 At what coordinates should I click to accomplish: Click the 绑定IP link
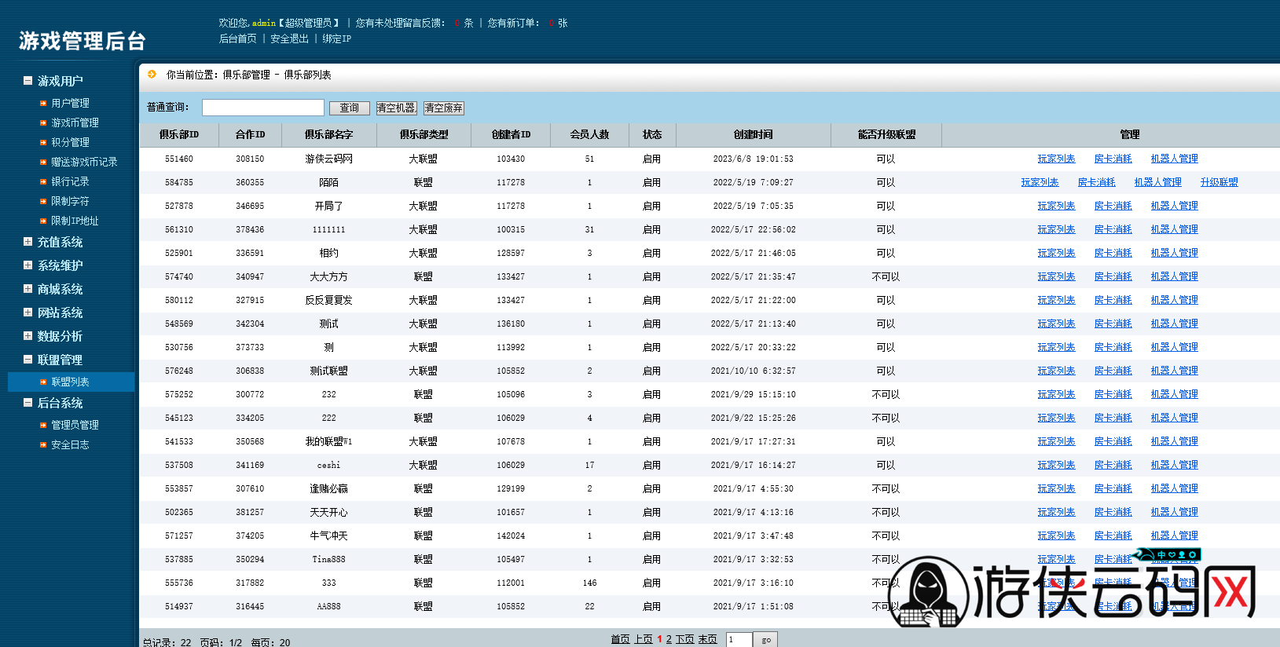(336, 38)
